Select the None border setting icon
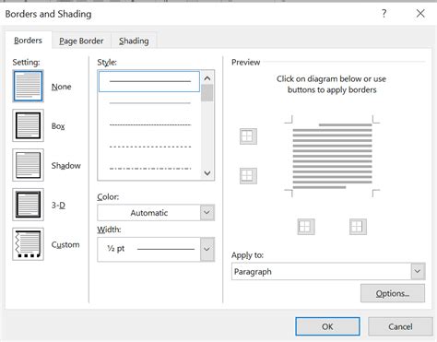This screenshot has height=342, width=437. pyautogui.click(x=28, y=86)
